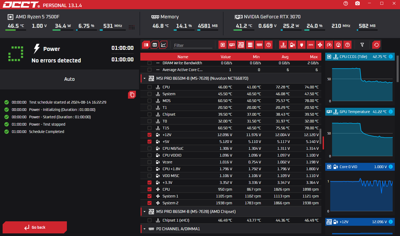Uncheck the System 2 fan checkbox

tap(150, 203)
